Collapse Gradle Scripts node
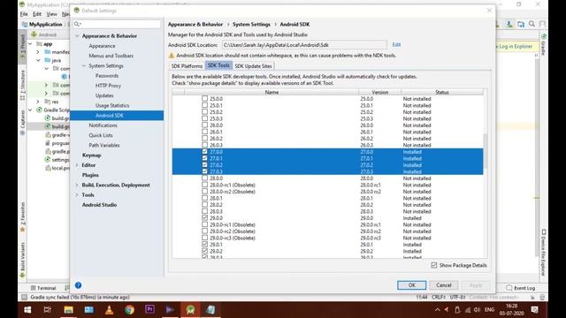 (30, 110)
